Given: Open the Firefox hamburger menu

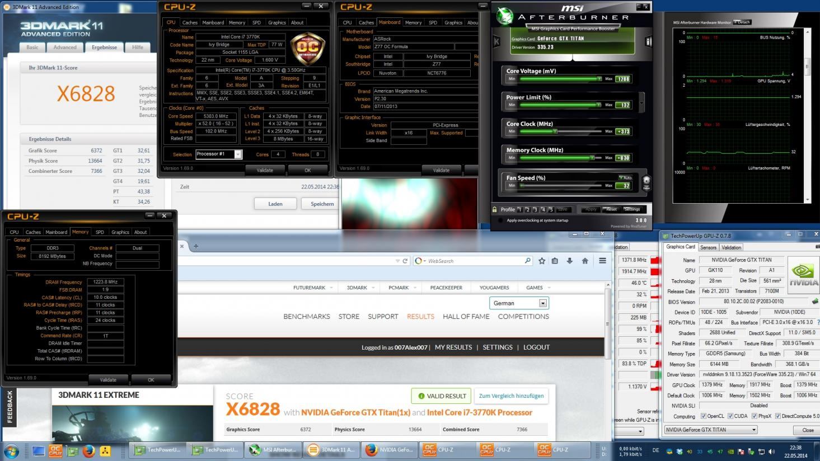Looking at the screenshot, I should click(x=602, y=261).
